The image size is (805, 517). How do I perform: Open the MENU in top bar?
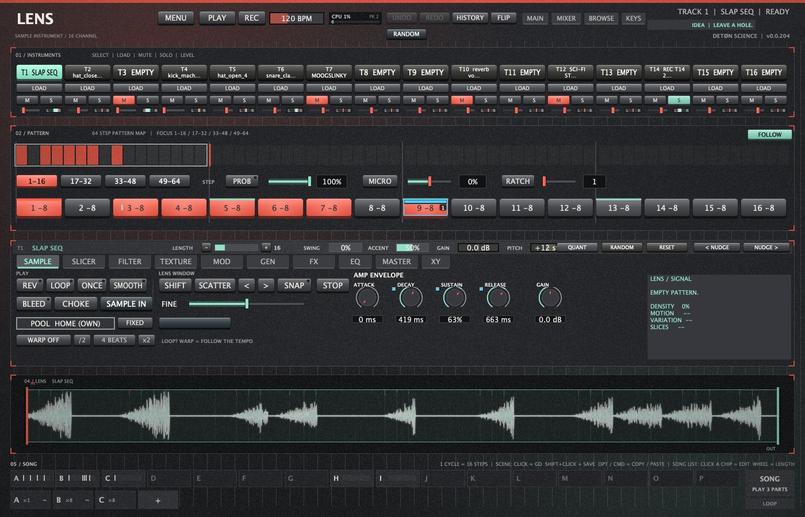coord(175,18)
